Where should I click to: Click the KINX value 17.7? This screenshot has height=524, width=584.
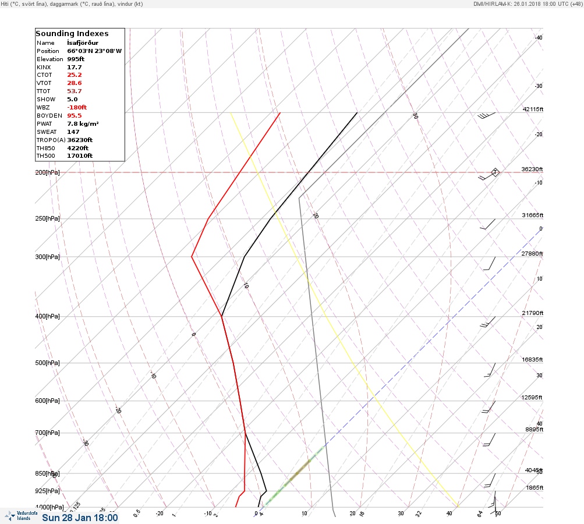click(x=74, y=68)
